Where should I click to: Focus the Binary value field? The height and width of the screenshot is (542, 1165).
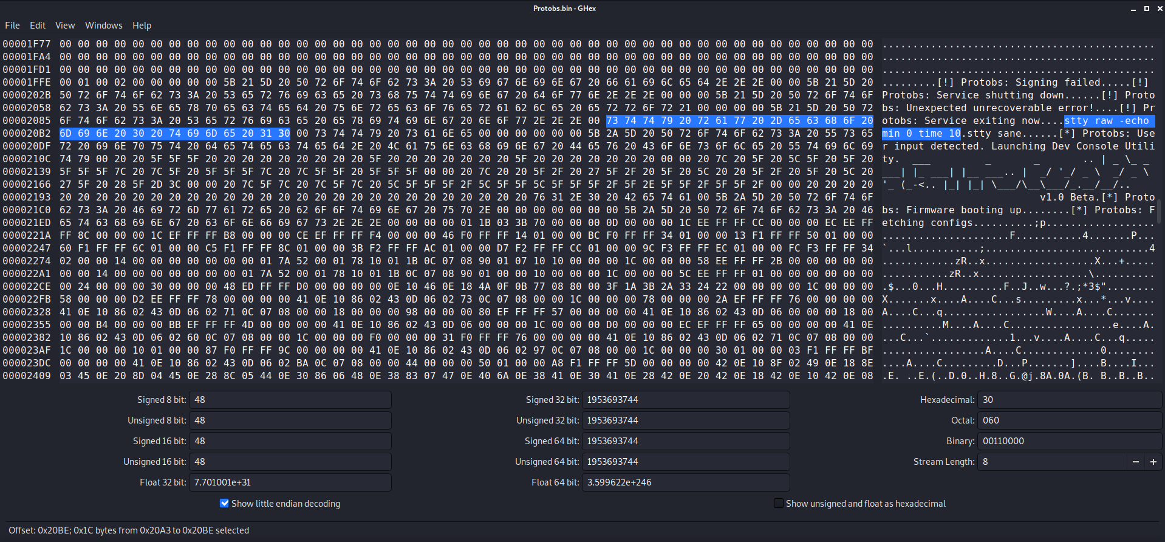pos(1069,441)
